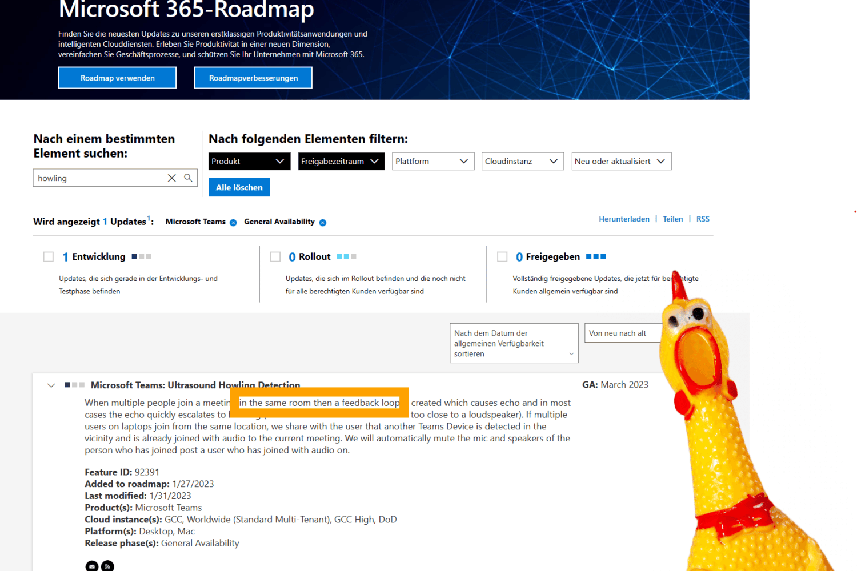The height and width of the screenshot is (571, 857).
Task: Check the Freigegeben checkbox
Action: click(502, 257)
